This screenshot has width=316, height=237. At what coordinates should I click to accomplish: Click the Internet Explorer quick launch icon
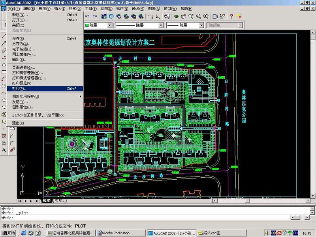(24, 233)
